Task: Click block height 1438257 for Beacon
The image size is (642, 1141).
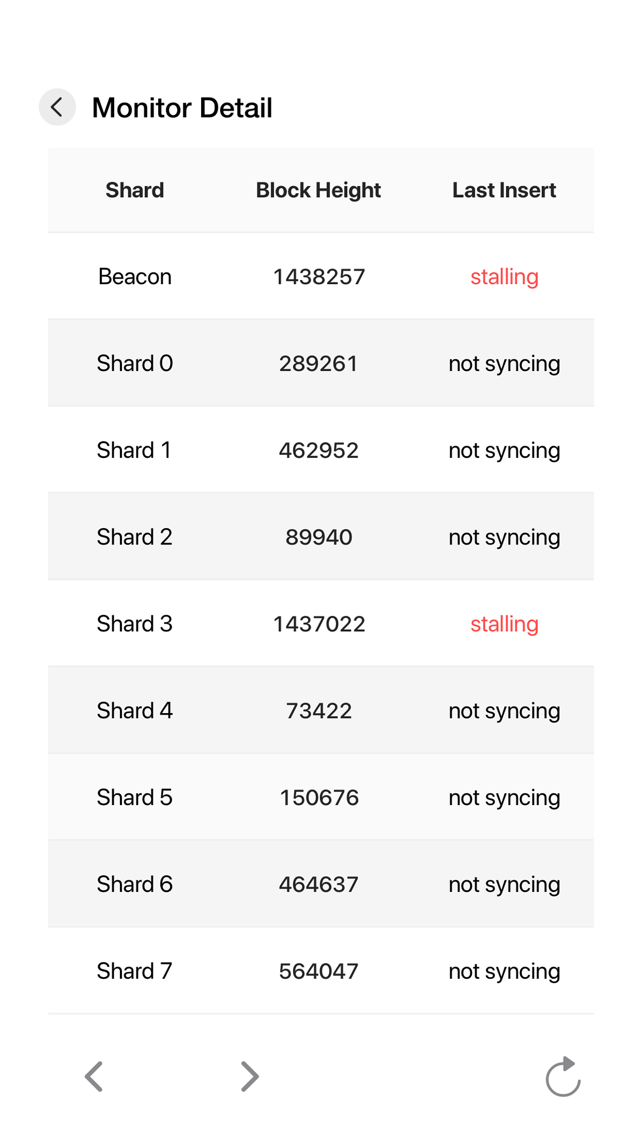Action: coord(319,277)
